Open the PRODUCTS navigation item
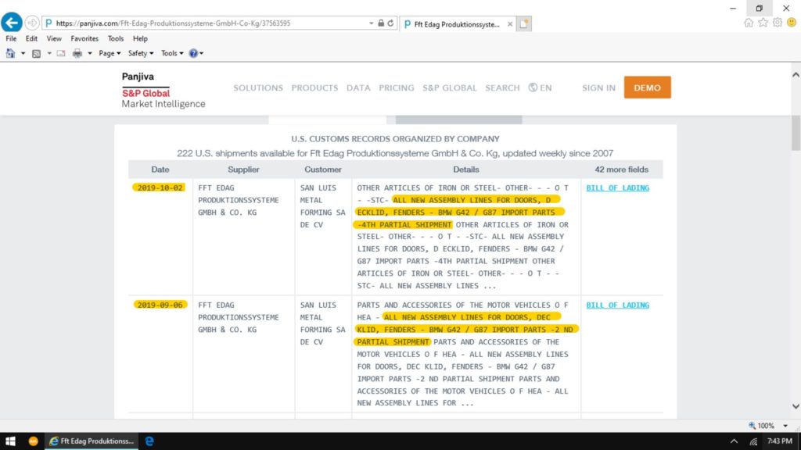801x450 pixels. tap(314, 87)
